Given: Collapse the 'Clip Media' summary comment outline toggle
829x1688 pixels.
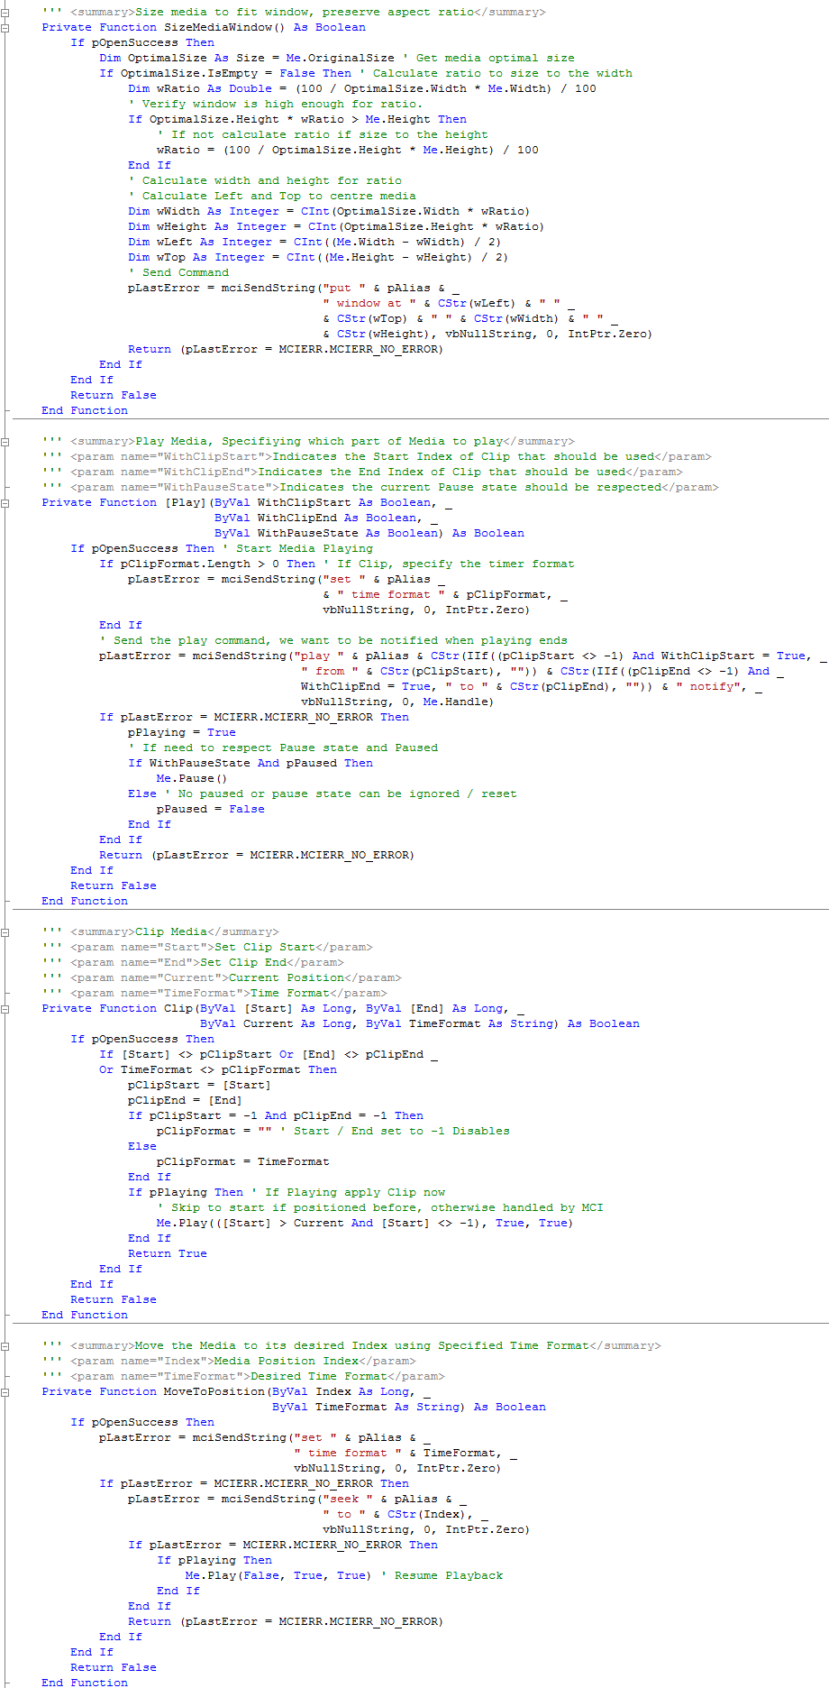Looking at the screenshot, I should click(5, 932).
